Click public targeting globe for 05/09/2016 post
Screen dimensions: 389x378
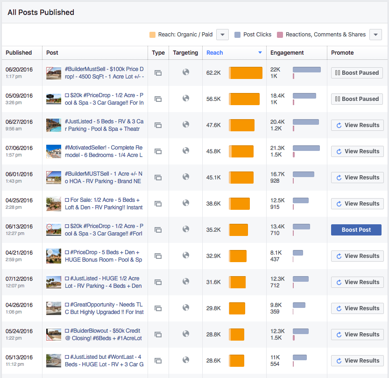186,98
